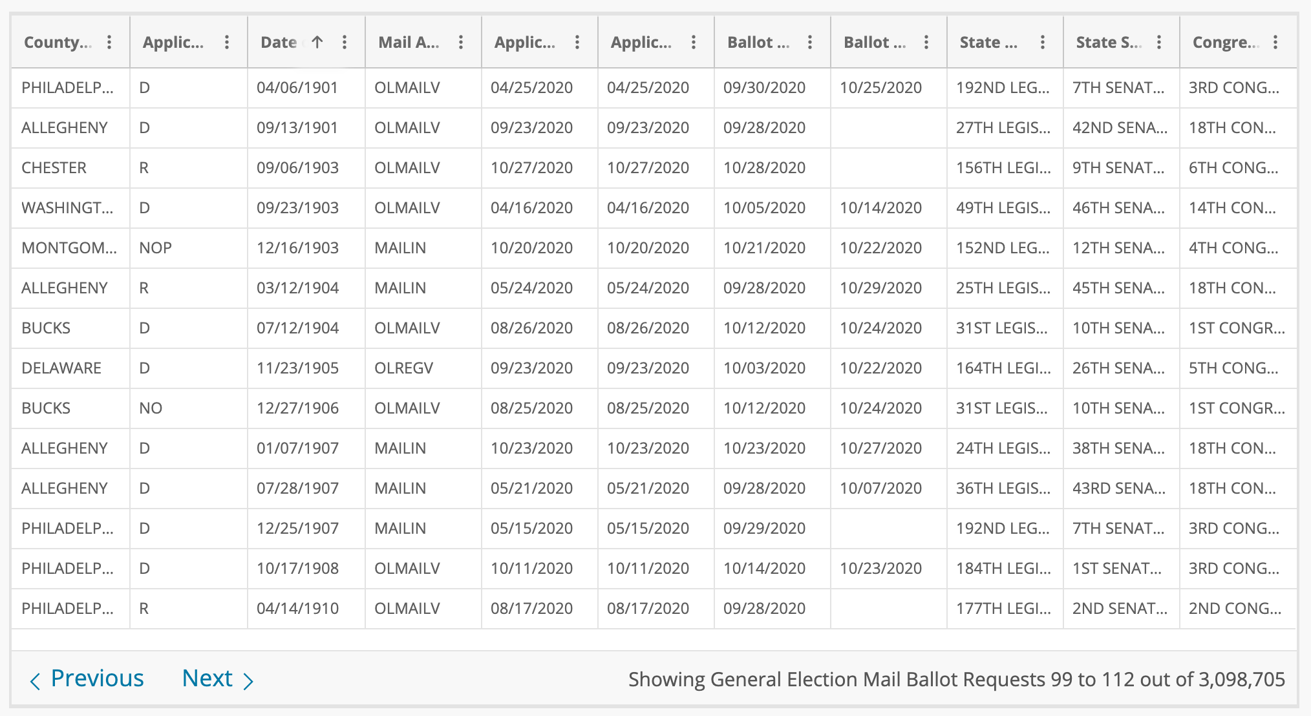The image size is (1311, 716).
Task: Open the Applic... column menu left of first Ballot column
Action: 694,43
